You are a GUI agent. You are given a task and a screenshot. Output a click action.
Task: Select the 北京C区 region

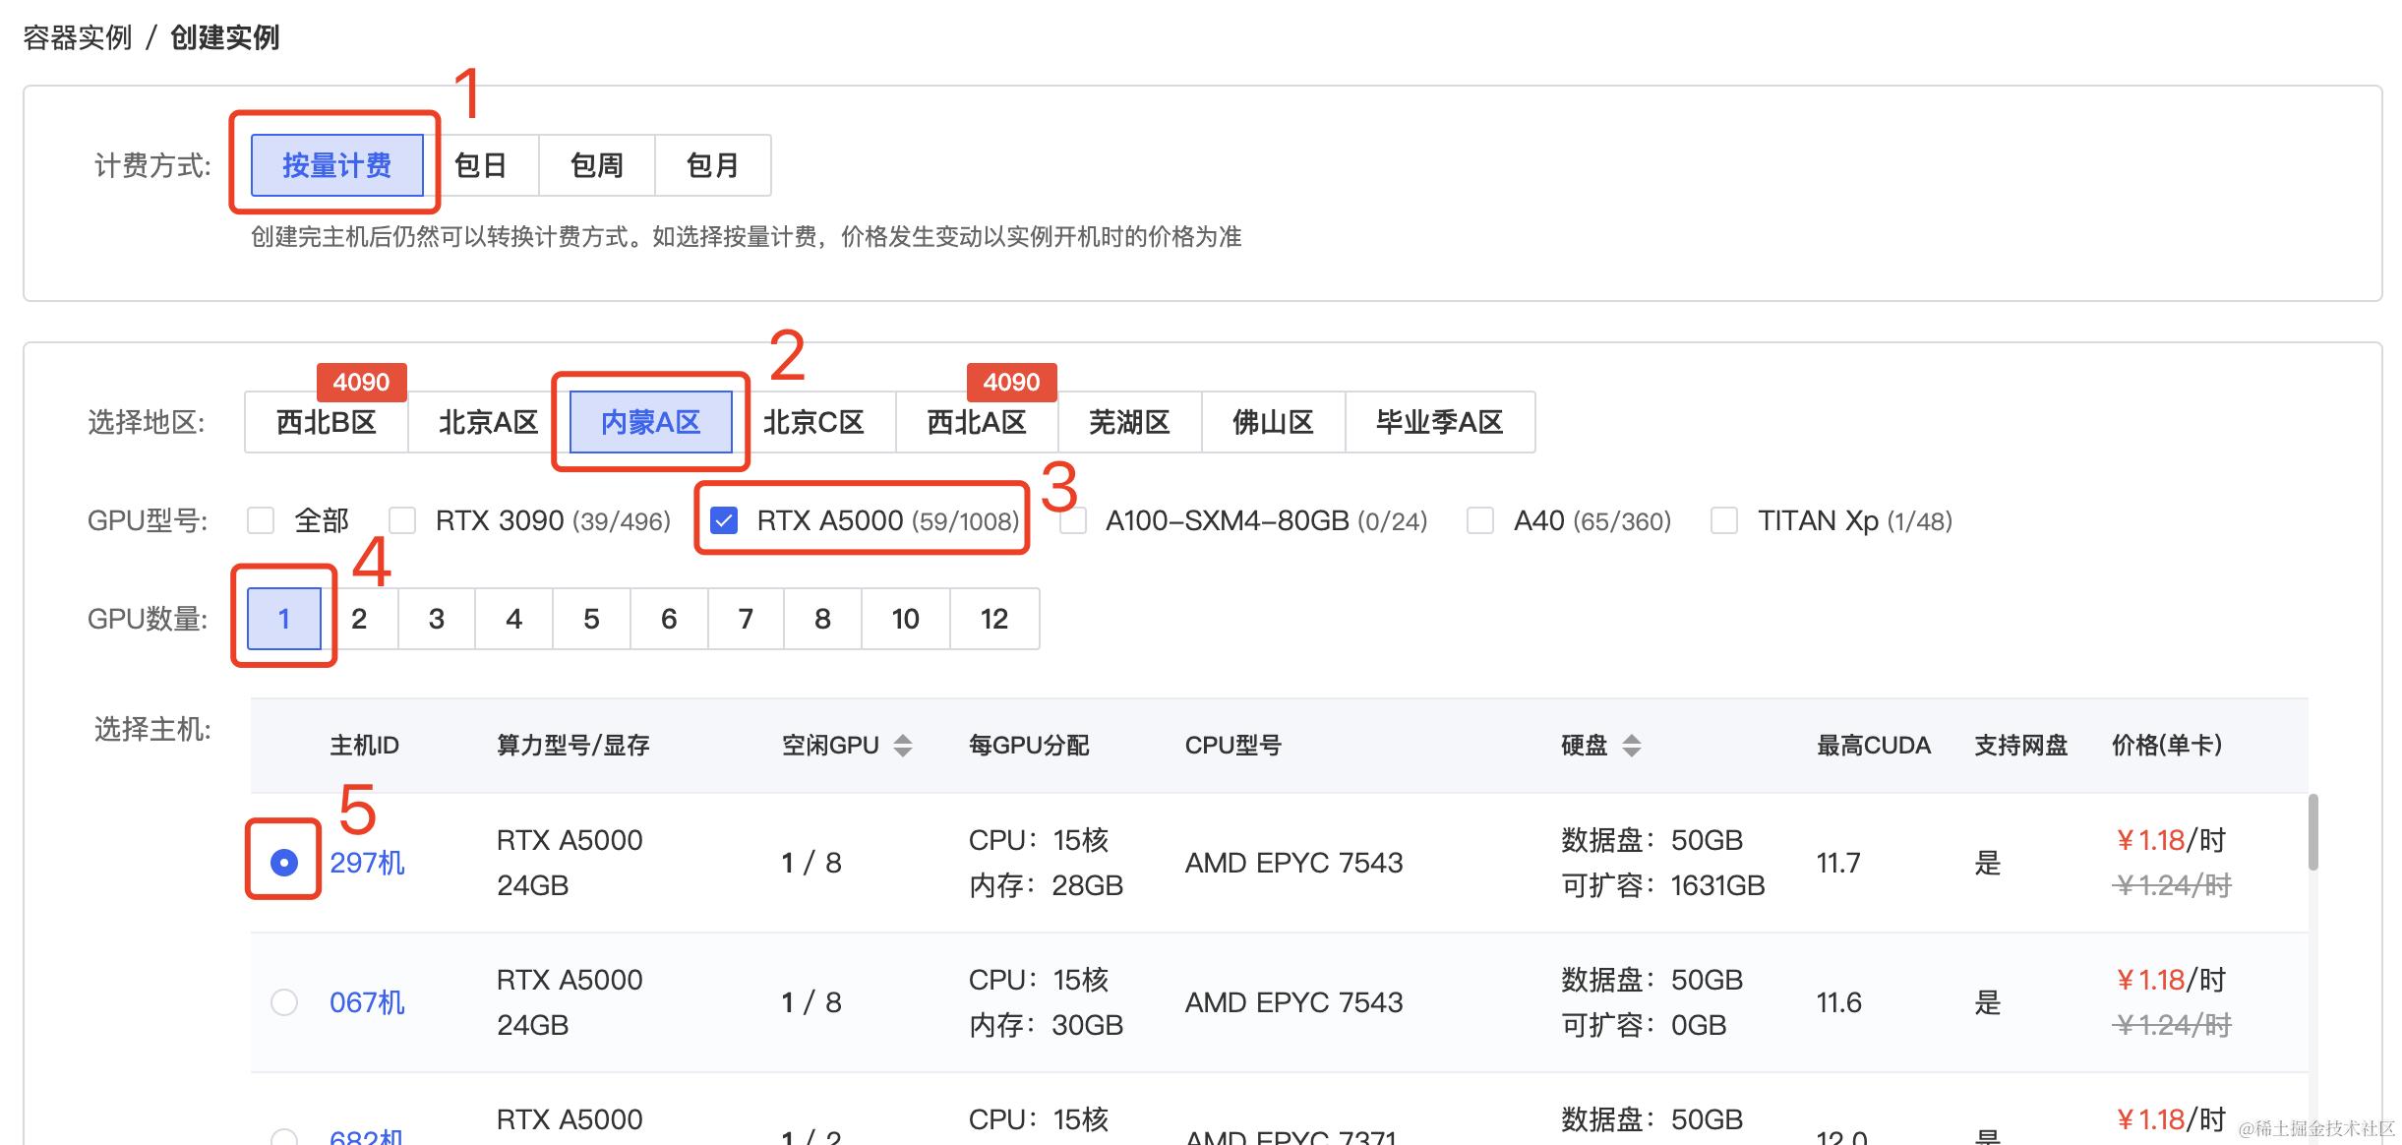point(813,422)
